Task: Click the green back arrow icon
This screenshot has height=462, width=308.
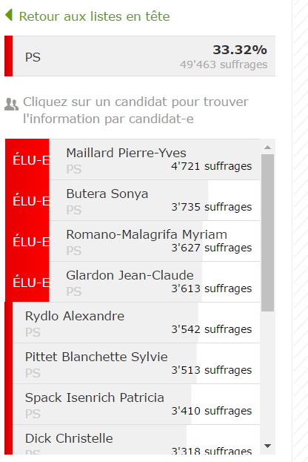Action: click(x=9, y=15)
